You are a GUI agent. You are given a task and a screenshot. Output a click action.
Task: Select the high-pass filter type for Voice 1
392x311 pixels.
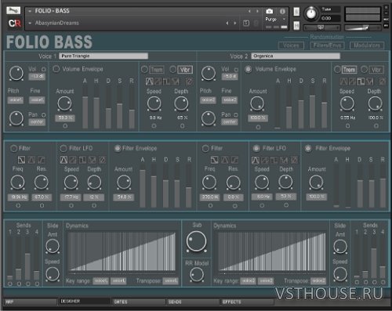[x=42, y=159]
